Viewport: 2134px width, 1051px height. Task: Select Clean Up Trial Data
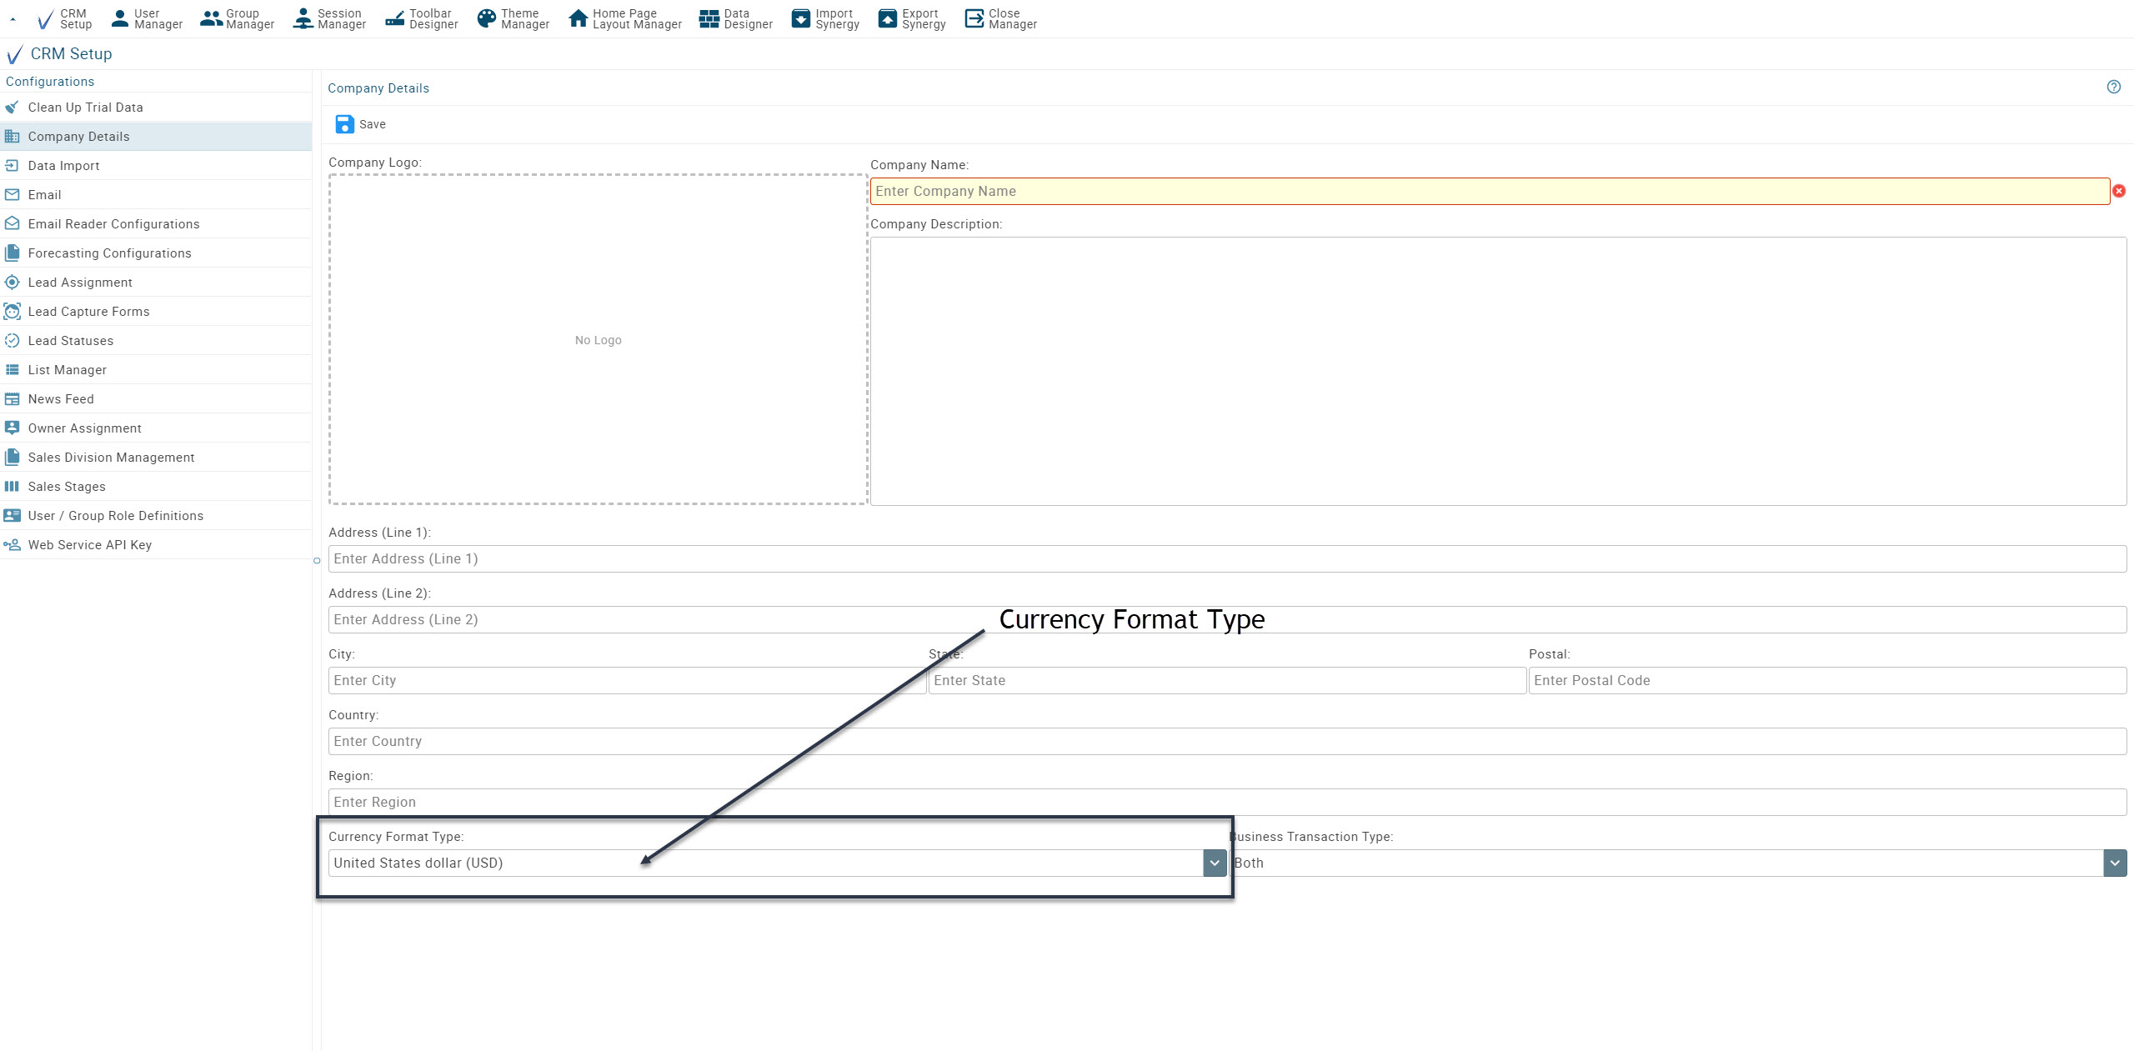coord(156,107)
